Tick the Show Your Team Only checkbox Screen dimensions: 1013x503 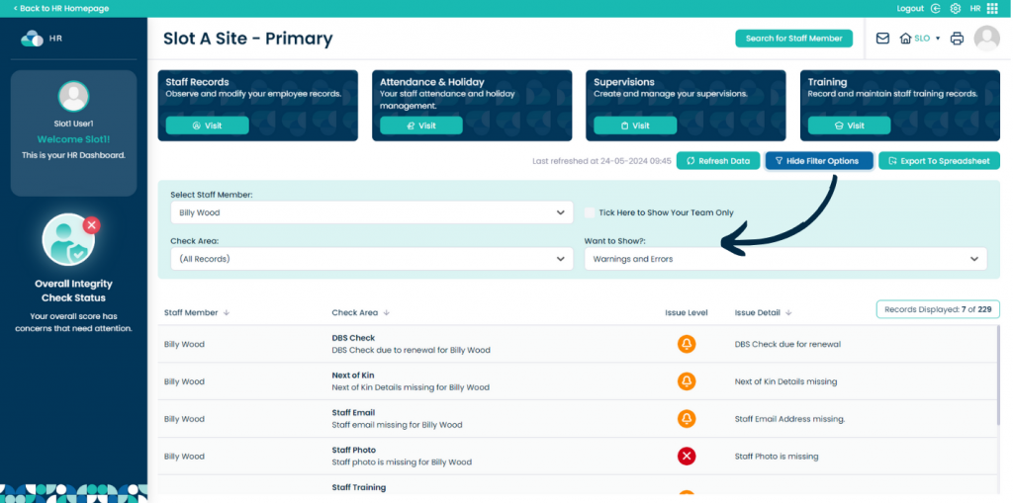590,212
